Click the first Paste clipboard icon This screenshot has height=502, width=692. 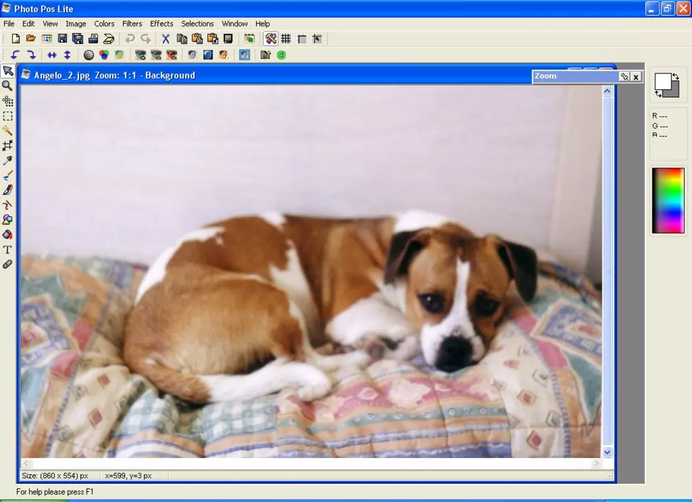(x=197, y=39)
